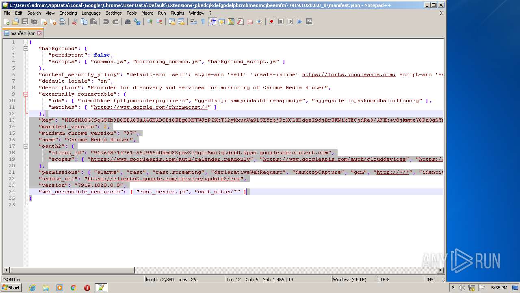Toggle word wrap in the toolbar

[194, 22]
